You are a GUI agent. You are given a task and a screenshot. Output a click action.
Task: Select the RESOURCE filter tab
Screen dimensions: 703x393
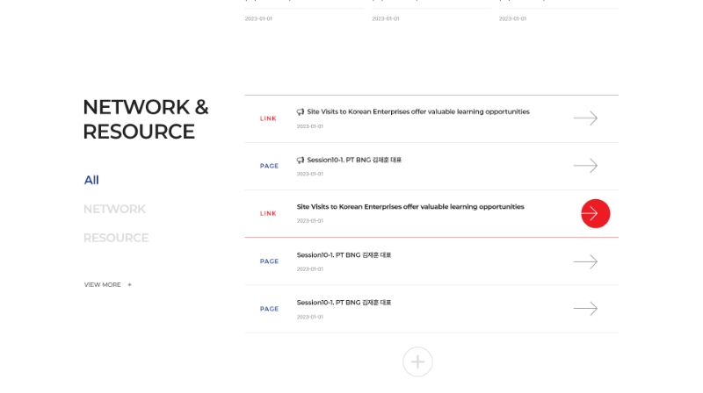pyautogui.click(x=116, y=238)
